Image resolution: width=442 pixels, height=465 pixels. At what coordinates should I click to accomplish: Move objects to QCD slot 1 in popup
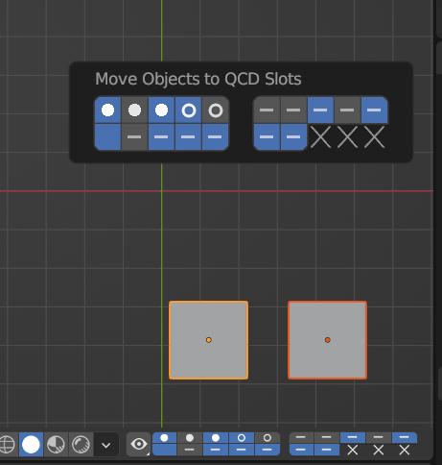(107, 110)
